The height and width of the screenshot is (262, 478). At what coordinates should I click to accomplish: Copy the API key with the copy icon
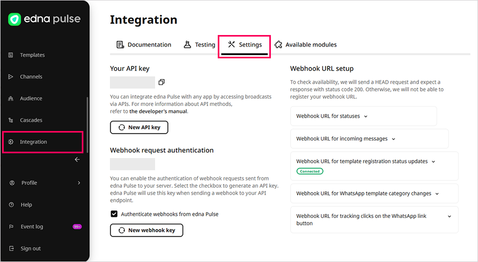[x=161, y=82]
